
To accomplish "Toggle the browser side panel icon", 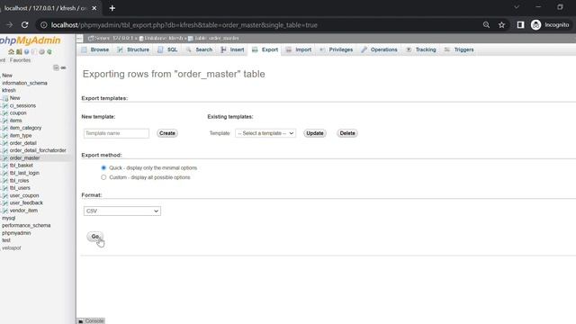I will click(x=520, y=25).
